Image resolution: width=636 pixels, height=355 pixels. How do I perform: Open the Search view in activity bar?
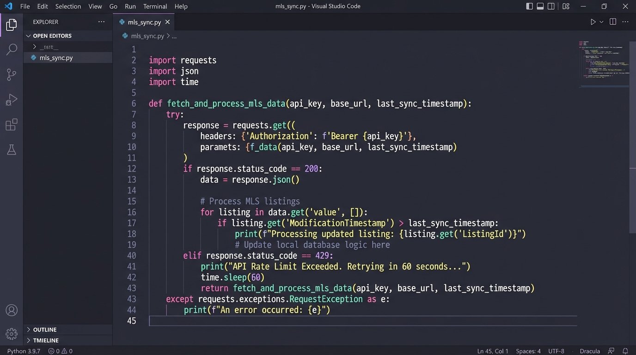pos(12,49)
